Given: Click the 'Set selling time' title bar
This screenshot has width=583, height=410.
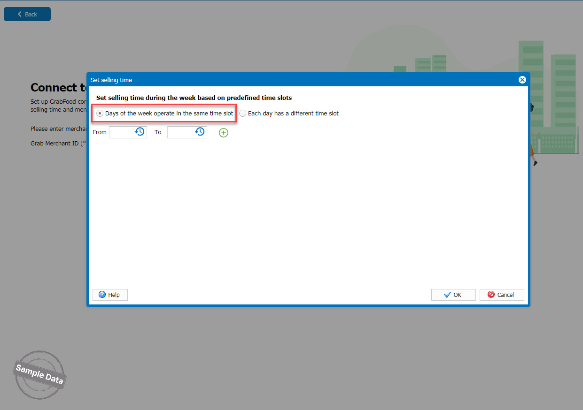Looking at the screenshot, I should point(282,80).
